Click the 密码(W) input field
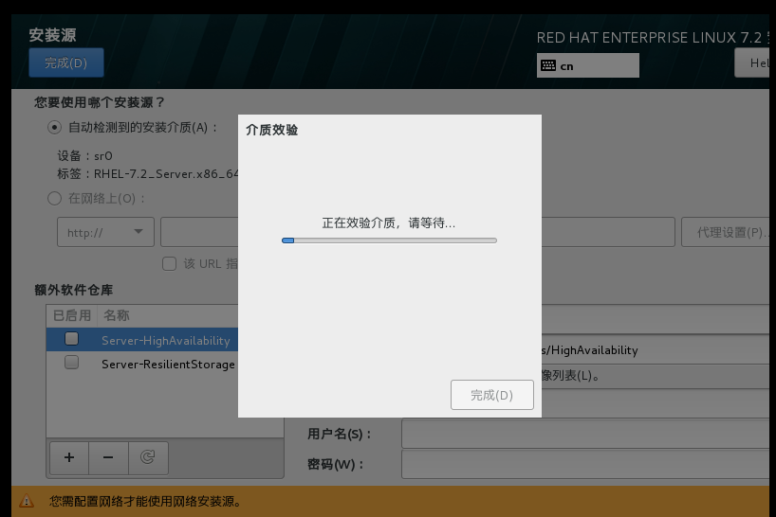Screen dimensions: 776x517 coord(586,464)
